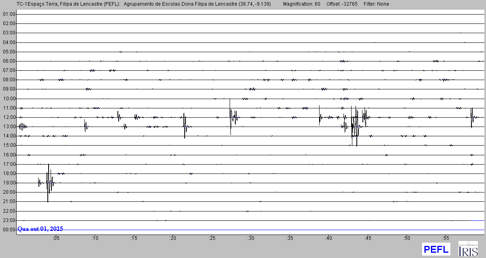Pick the 23:00 hour row label
The image size is (486, 258).
point(9,220)
